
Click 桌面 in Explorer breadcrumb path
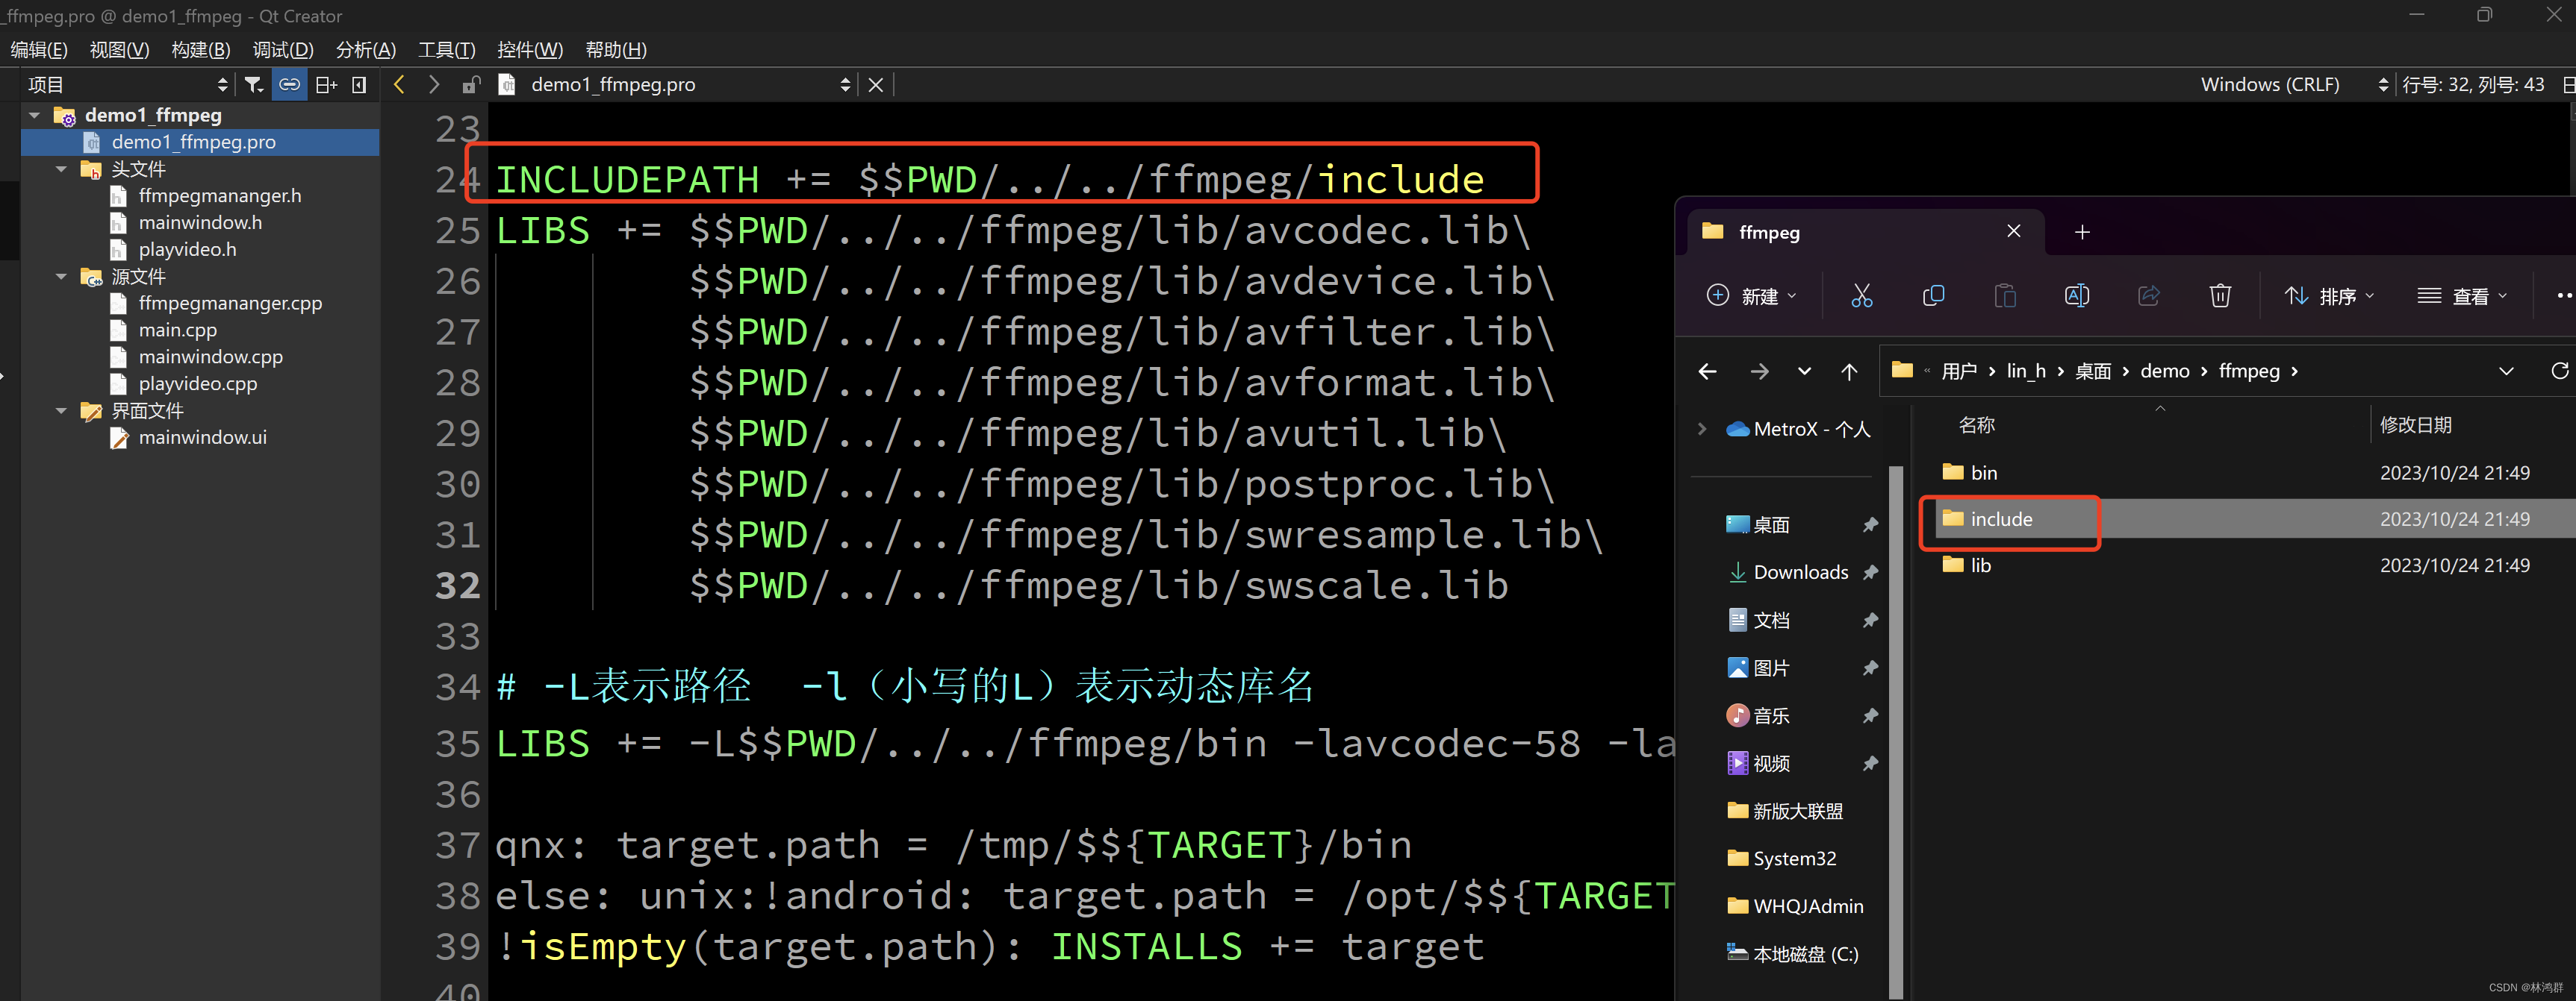2093,371
